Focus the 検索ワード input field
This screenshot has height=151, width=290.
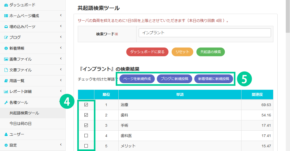pos(205,33)
